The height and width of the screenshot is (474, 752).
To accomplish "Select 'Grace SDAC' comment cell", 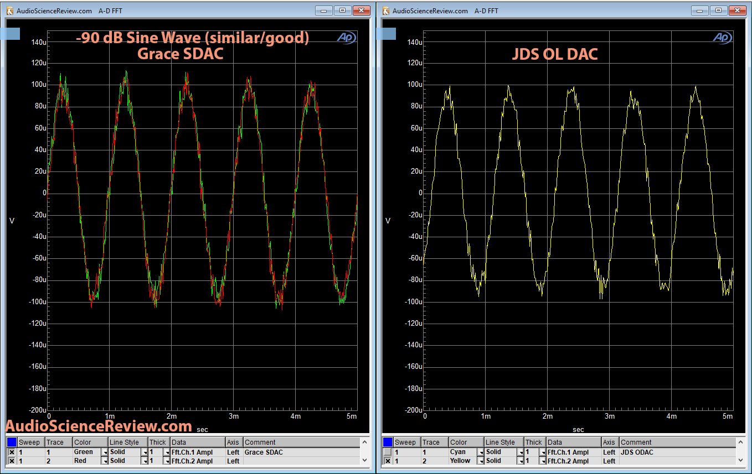I will [x=301, y=452].
